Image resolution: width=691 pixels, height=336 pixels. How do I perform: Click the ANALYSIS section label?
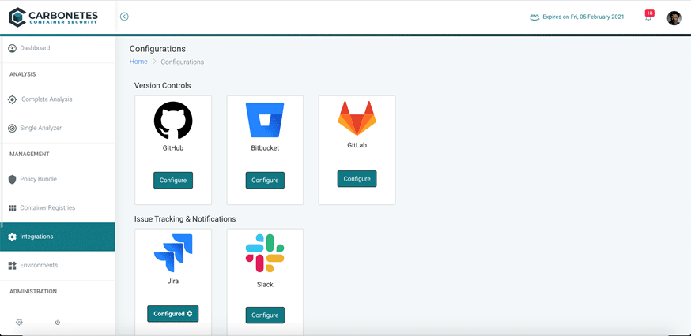click(22, 74)
